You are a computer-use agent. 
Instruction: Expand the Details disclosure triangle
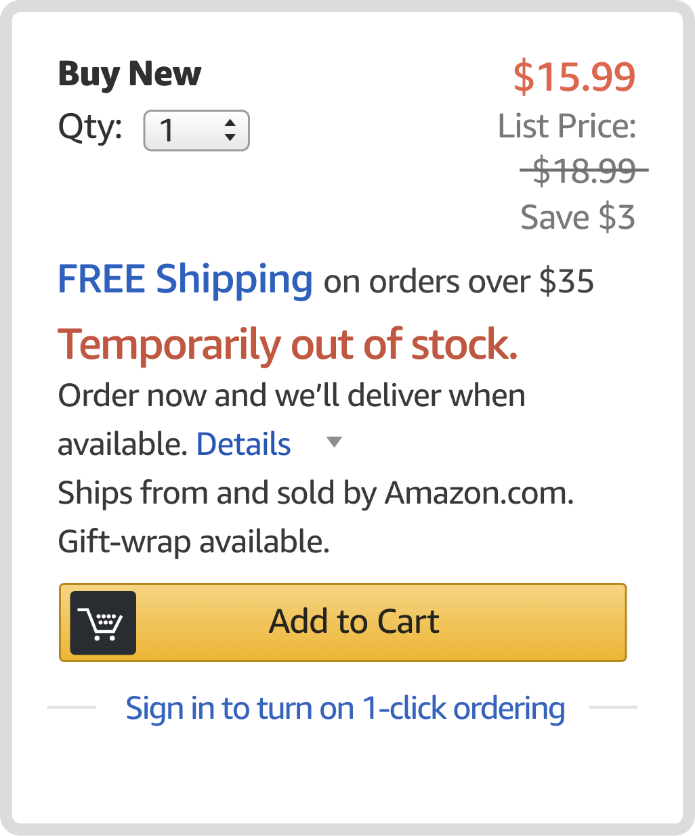(x=333, y=442)
